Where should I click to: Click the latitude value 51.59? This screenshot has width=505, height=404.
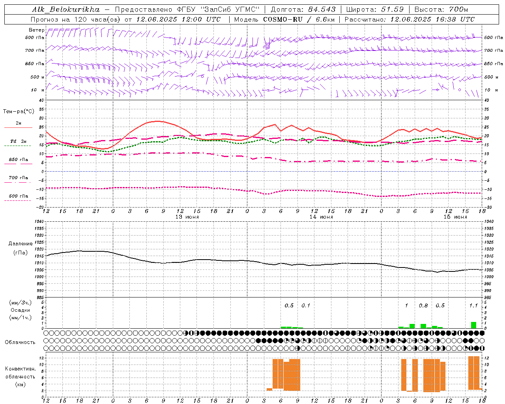pos(392,9)
